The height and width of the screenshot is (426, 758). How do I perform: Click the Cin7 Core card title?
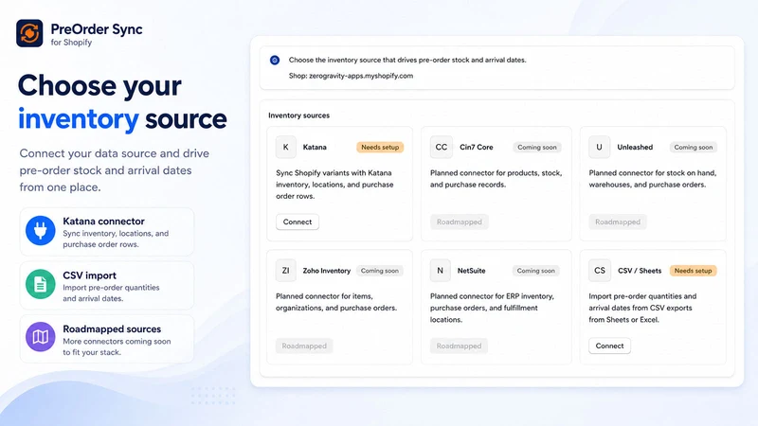[477, 148]
